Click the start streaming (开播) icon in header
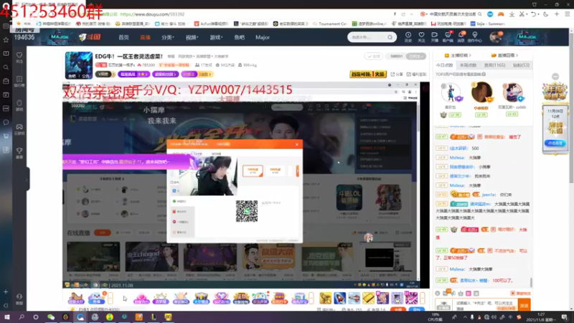Viewport: 574px width, 323px height. coord(435,37)
